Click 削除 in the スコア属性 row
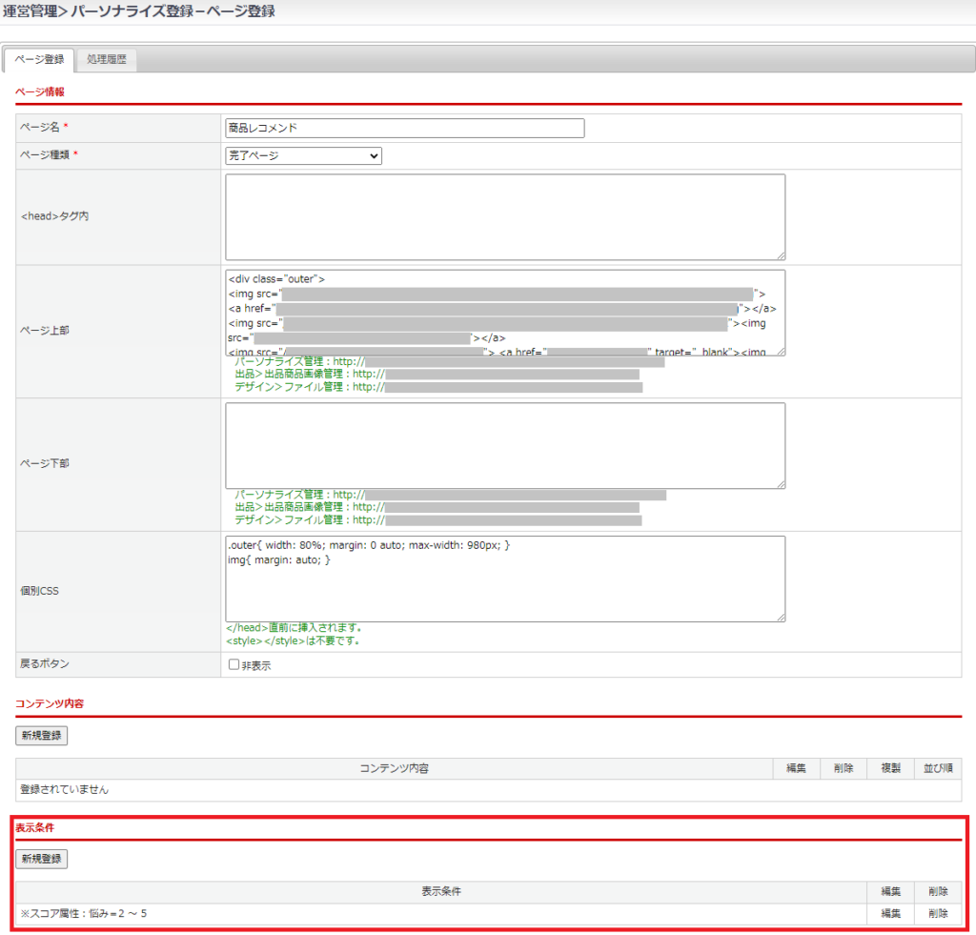 tap(938, 913)
